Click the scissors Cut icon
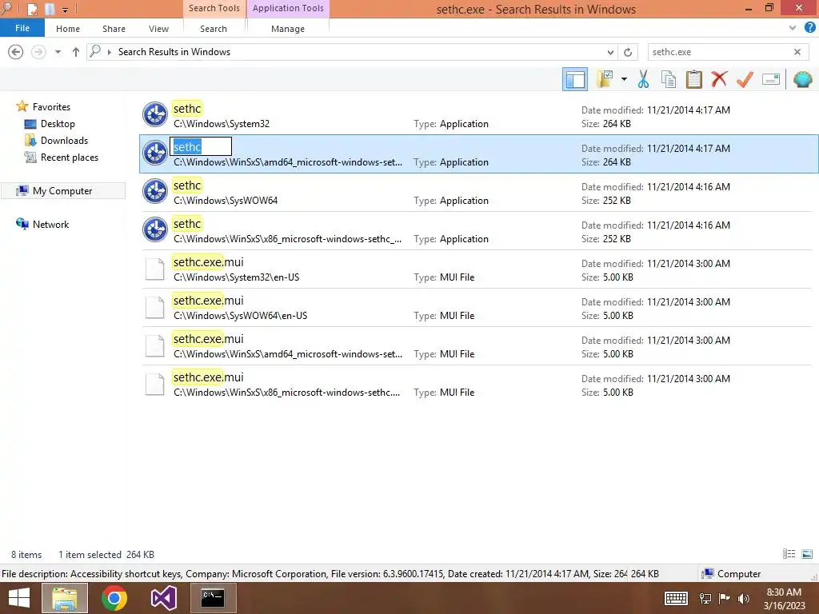Image resolution: width=819 pixels, height=614 pixels. pos(643,79)
